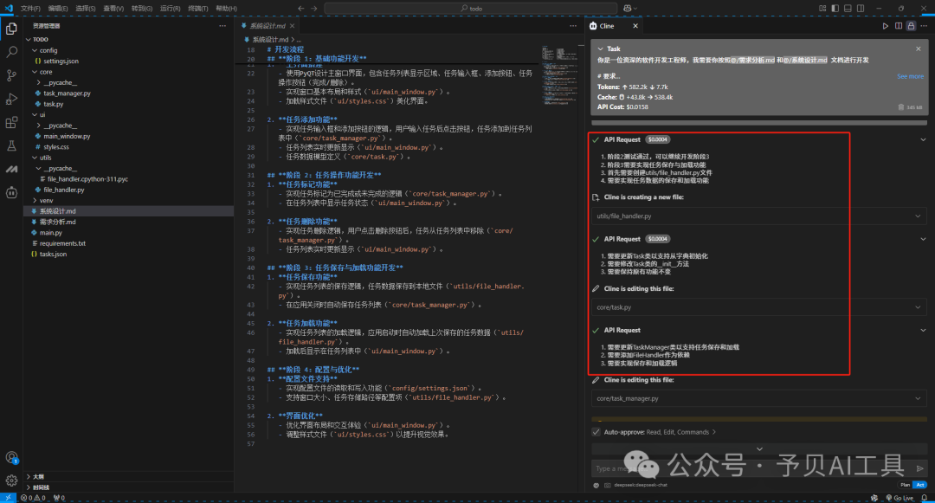Switch Cline to Act mode
The width and height of the screenshot is (935, 503).
click(x=920, y=485)
